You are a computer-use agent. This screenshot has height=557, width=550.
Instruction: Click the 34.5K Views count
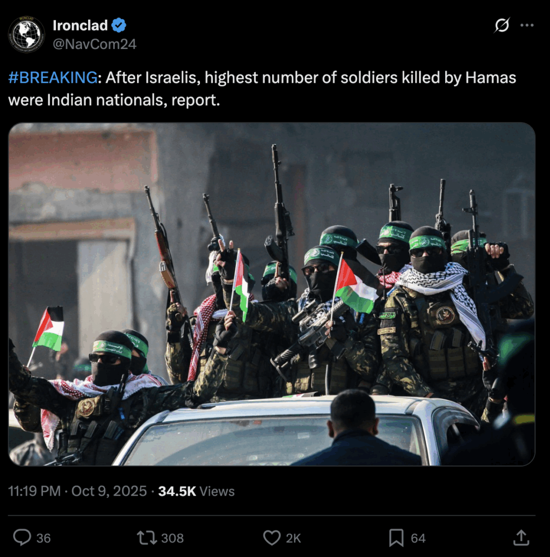[196, 491]
